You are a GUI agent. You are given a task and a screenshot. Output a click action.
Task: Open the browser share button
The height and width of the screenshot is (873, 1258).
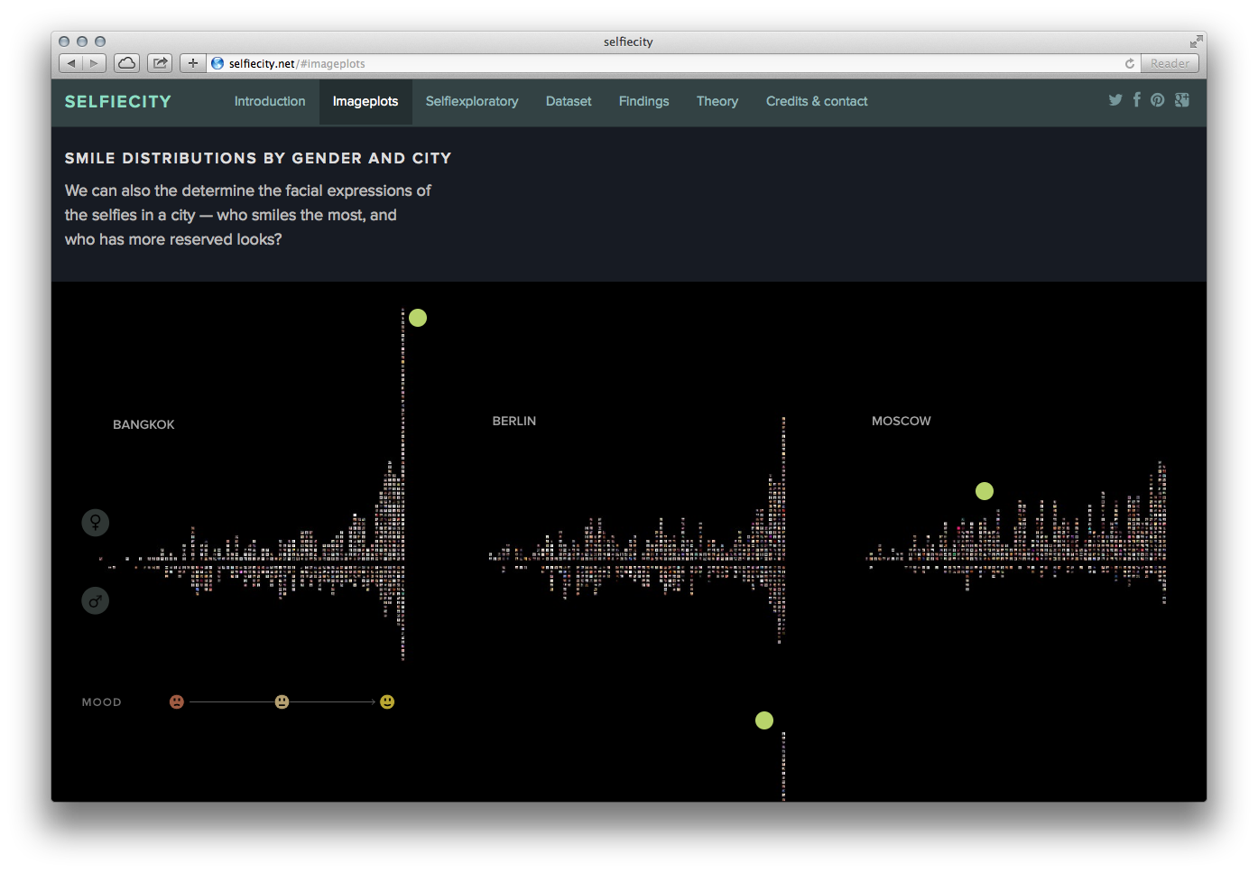pyautogui.click(x=160, y=63)
